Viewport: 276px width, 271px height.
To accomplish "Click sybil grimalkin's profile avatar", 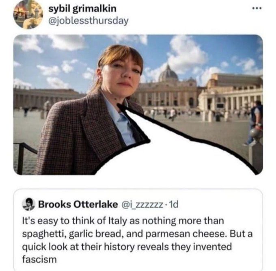I will click(x=28, y=14).
